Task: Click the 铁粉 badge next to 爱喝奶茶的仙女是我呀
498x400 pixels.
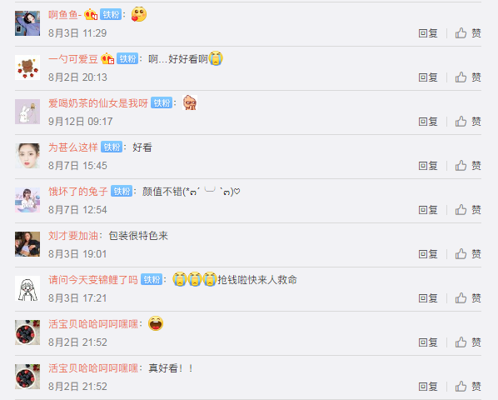Action: coord(162,103)
